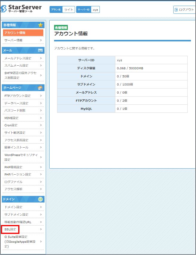Click the green 各種情報 tag above title
This screenshot has height=255, width=196.
coord(61,28)
